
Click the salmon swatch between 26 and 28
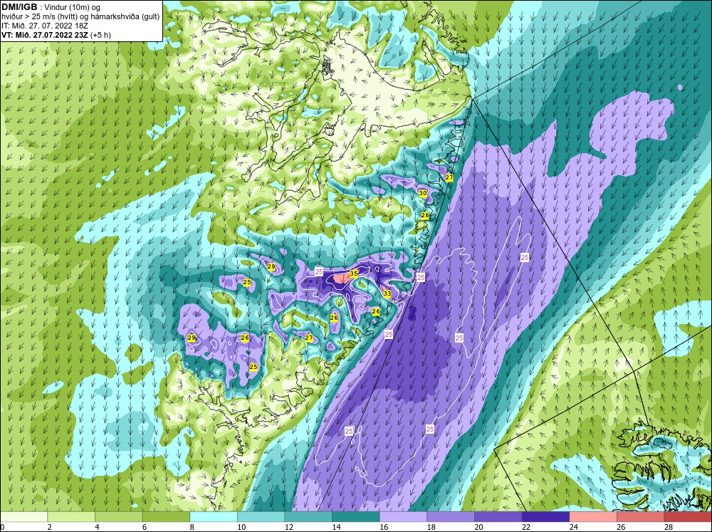click(640, 516)
